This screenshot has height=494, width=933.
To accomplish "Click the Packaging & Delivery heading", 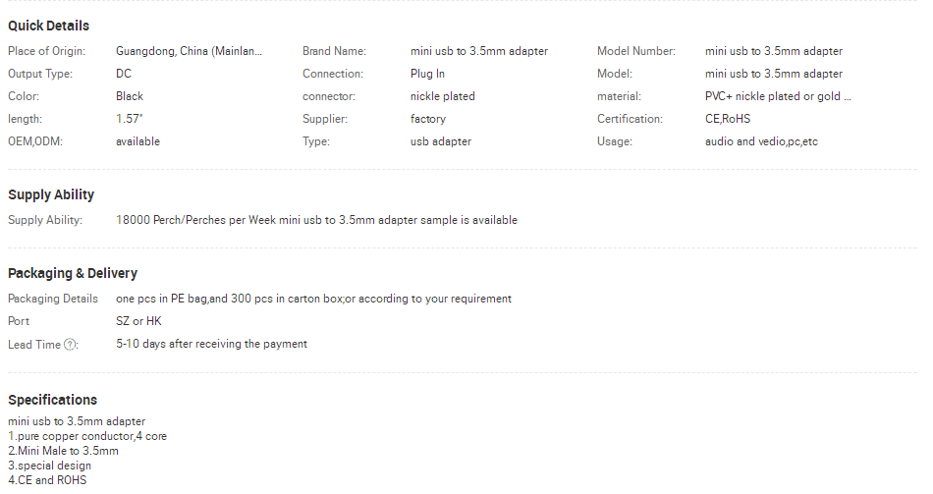I will (x=73, y=274).
